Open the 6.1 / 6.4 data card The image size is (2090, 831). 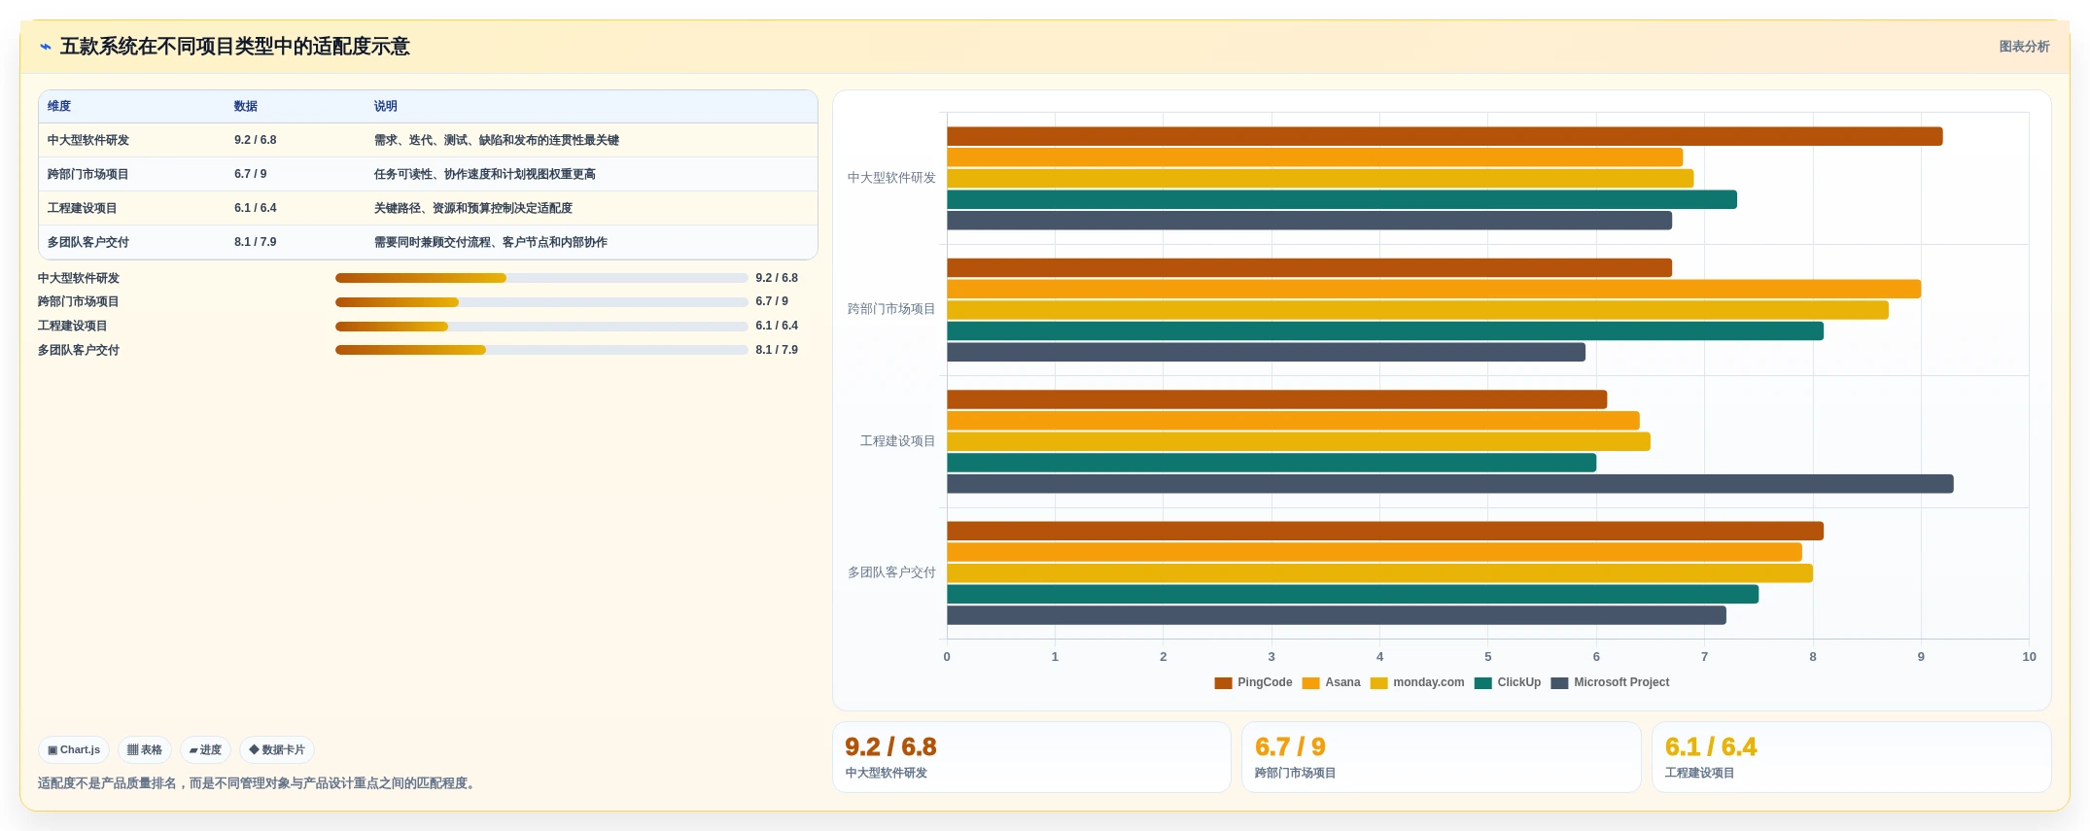[x=1852, y=757]
